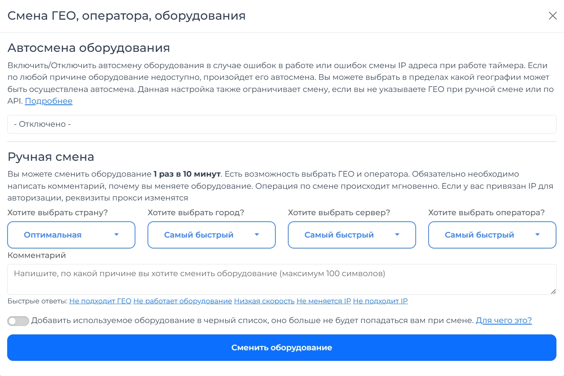564x376 pixels.
Task: Insert quick reply 'Не работает оборудование'
Action: pyautogui.click(x=183, y=301)
